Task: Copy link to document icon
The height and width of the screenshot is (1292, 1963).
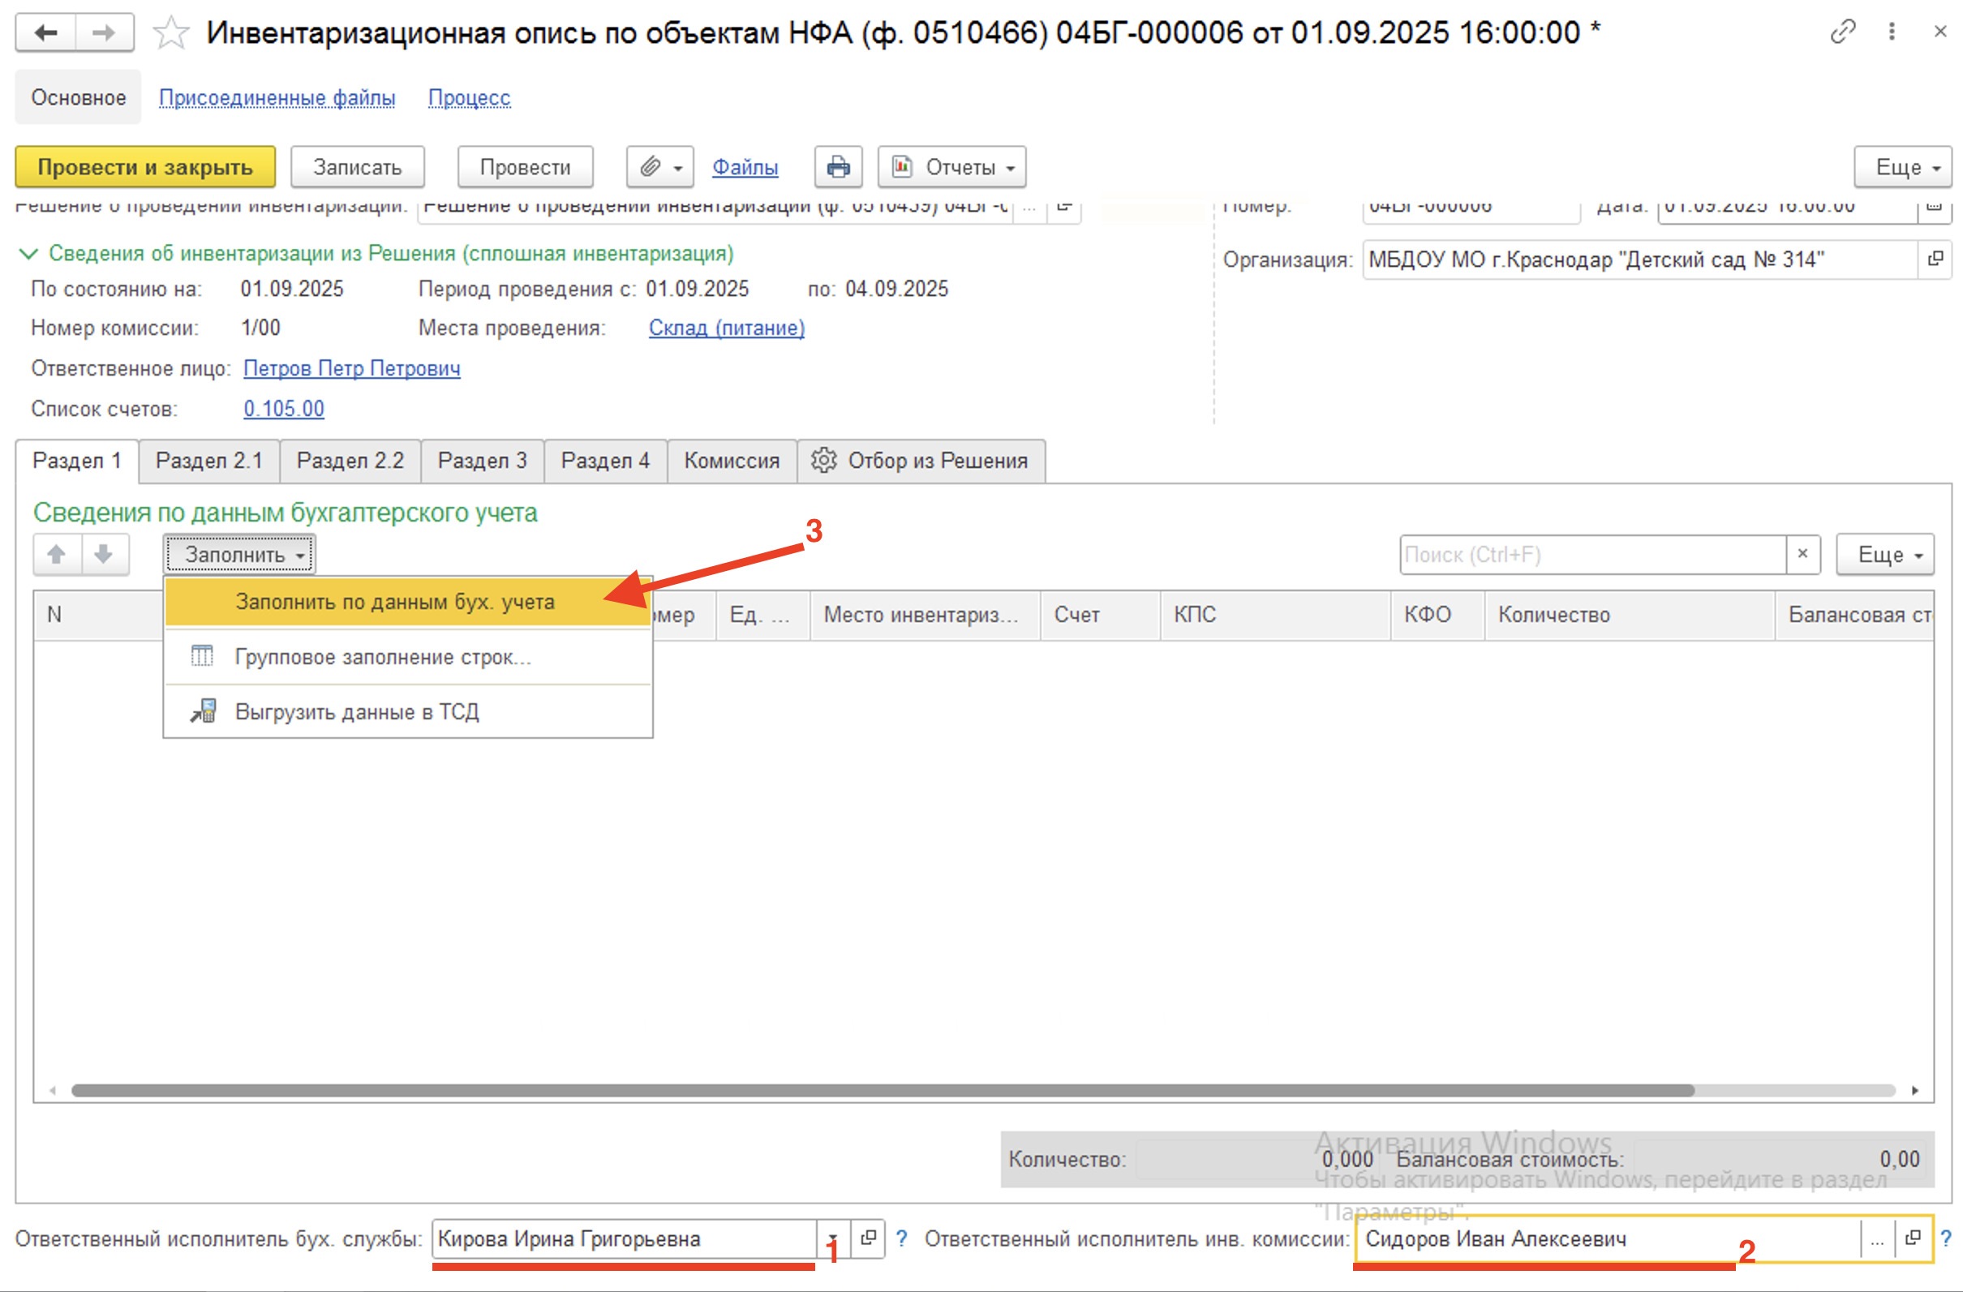Action: tap(1842, 32)
